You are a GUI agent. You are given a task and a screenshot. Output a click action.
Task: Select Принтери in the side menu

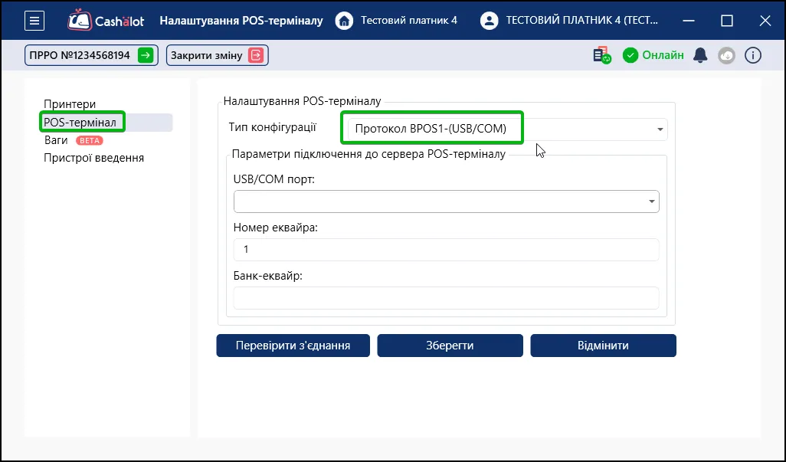[70, 104]
